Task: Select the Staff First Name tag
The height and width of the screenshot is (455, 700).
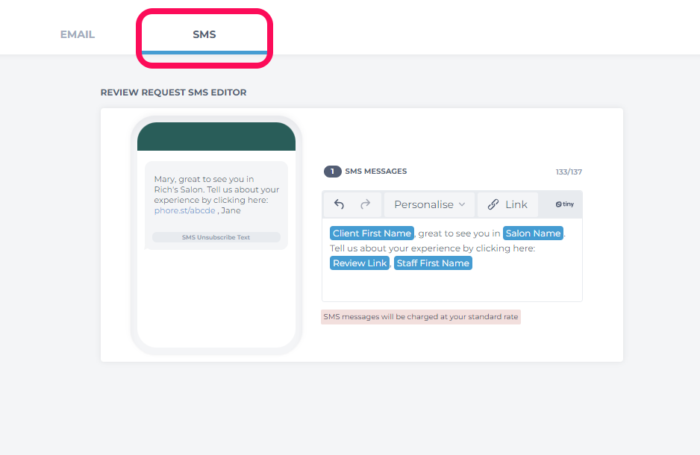Action: [433, 263]
